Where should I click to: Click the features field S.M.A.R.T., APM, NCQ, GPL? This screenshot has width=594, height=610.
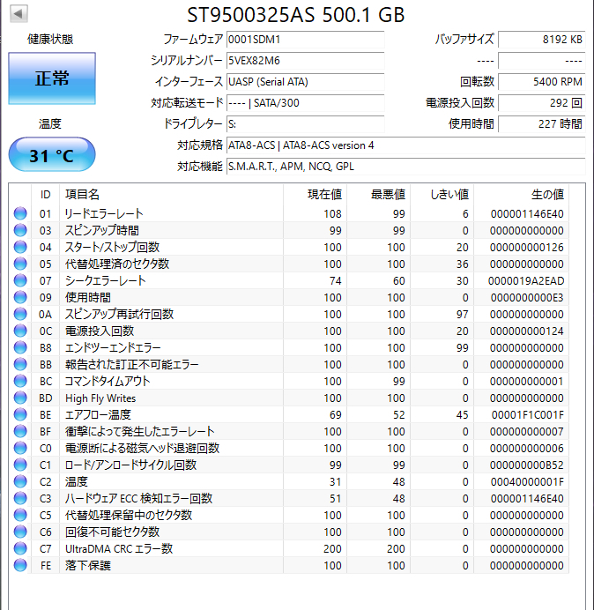(405, 167)
